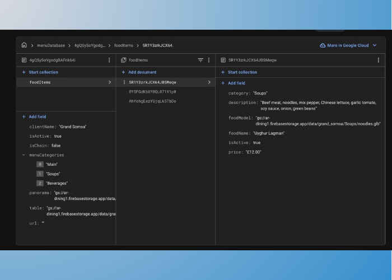
Task: Click menuDatabase in the breadcrumb path
Action: click(50, 45)
